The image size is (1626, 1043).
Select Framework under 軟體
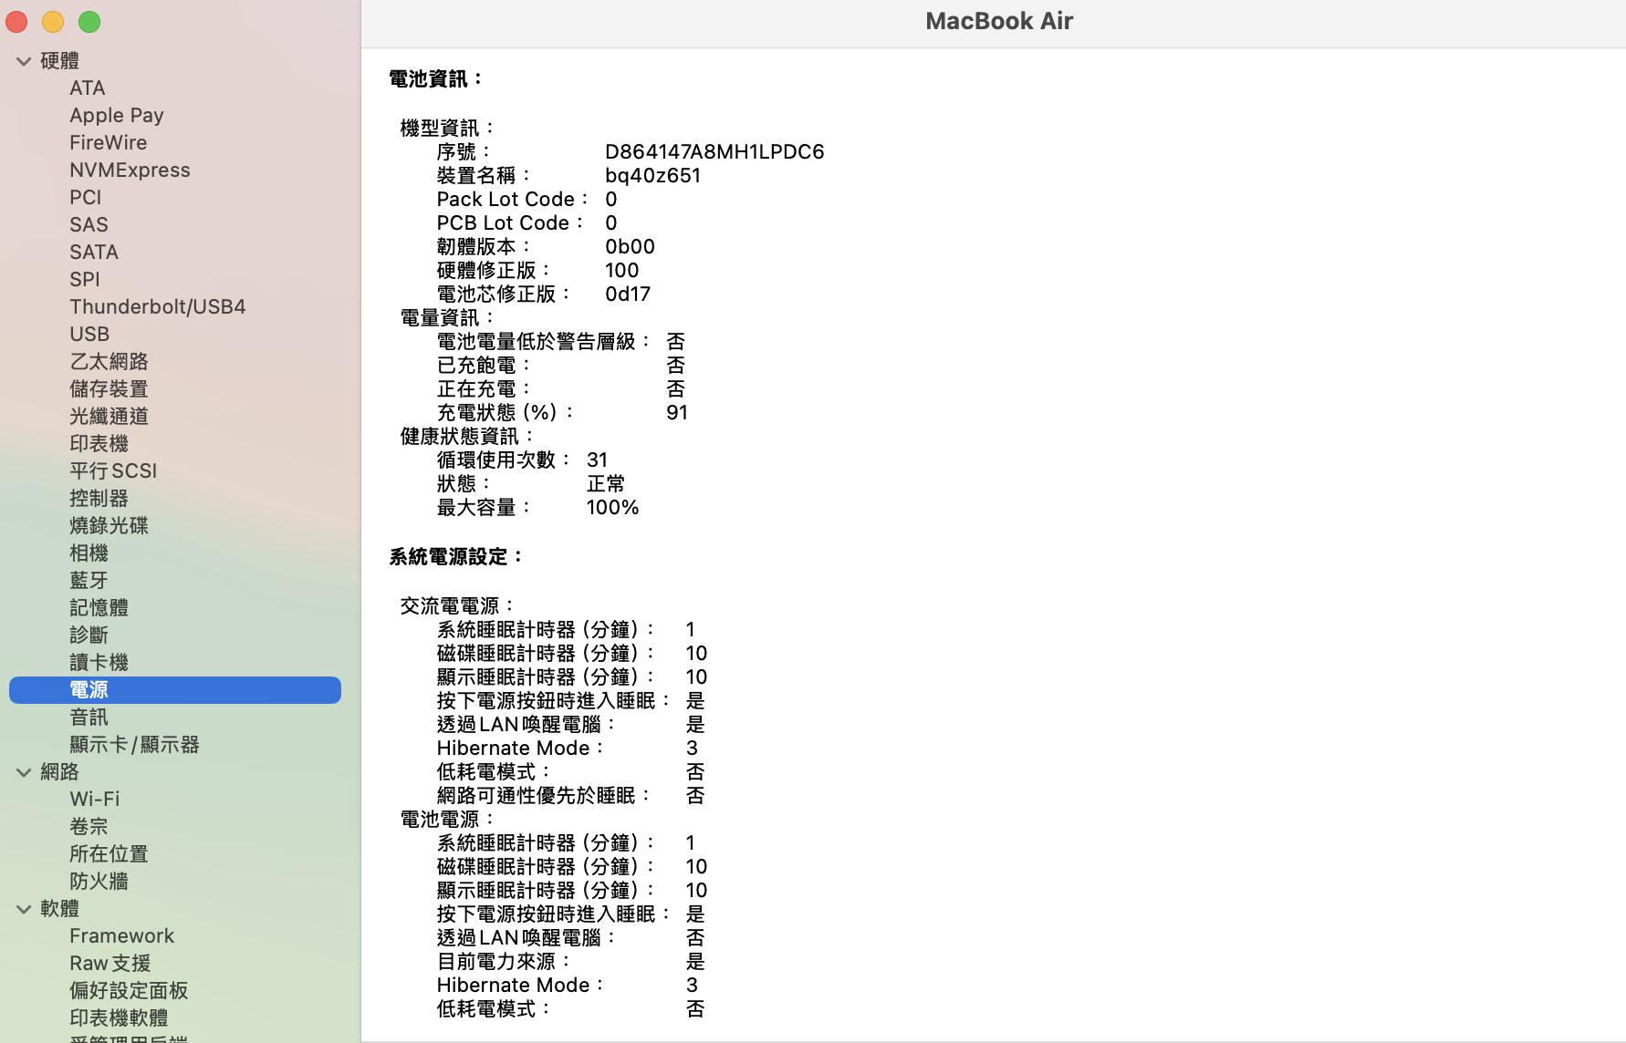pyautogui.click(x=122, y=936)
